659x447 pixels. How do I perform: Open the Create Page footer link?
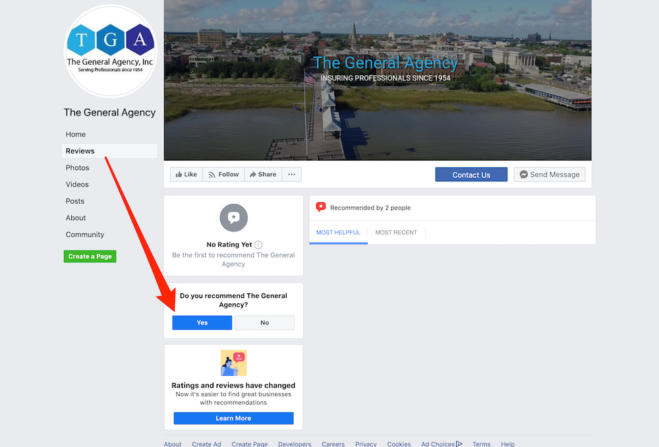(x=250, y=444)
